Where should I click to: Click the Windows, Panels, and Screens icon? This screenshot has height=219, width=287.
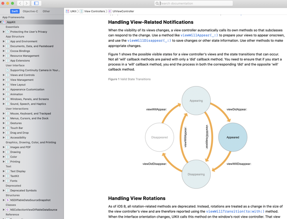(x=8, y=99)
